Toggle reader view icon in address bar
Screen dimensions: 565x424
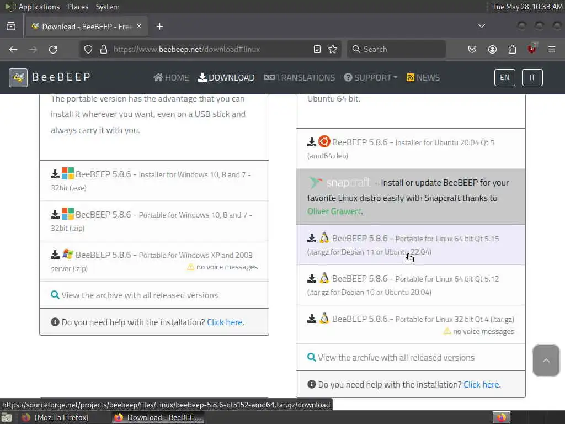(317, 49)
